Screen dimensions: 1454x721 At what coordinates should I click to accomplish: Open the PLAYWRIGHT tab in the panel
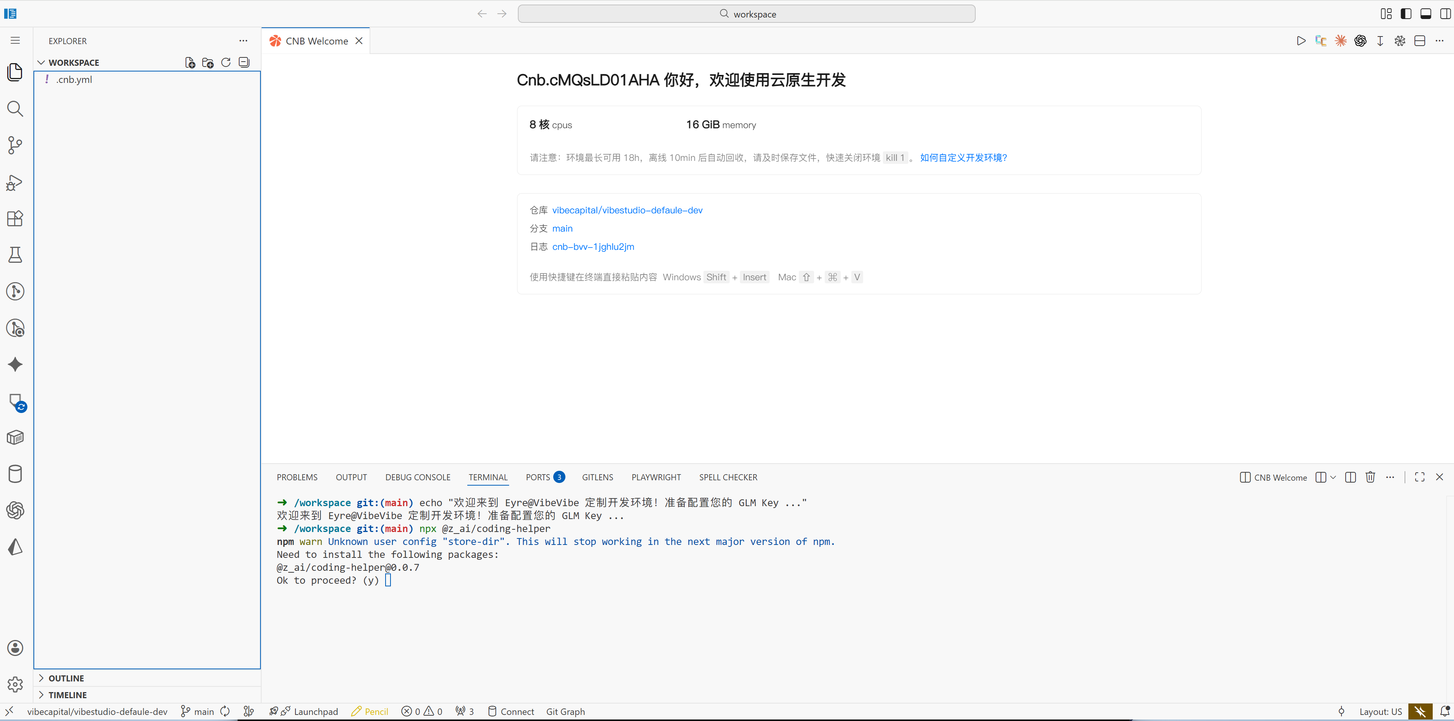tap(656, 477)
